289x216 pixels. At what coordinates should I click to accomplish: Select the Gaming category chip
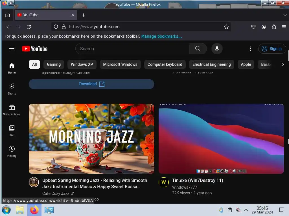(x=54, y=64)
